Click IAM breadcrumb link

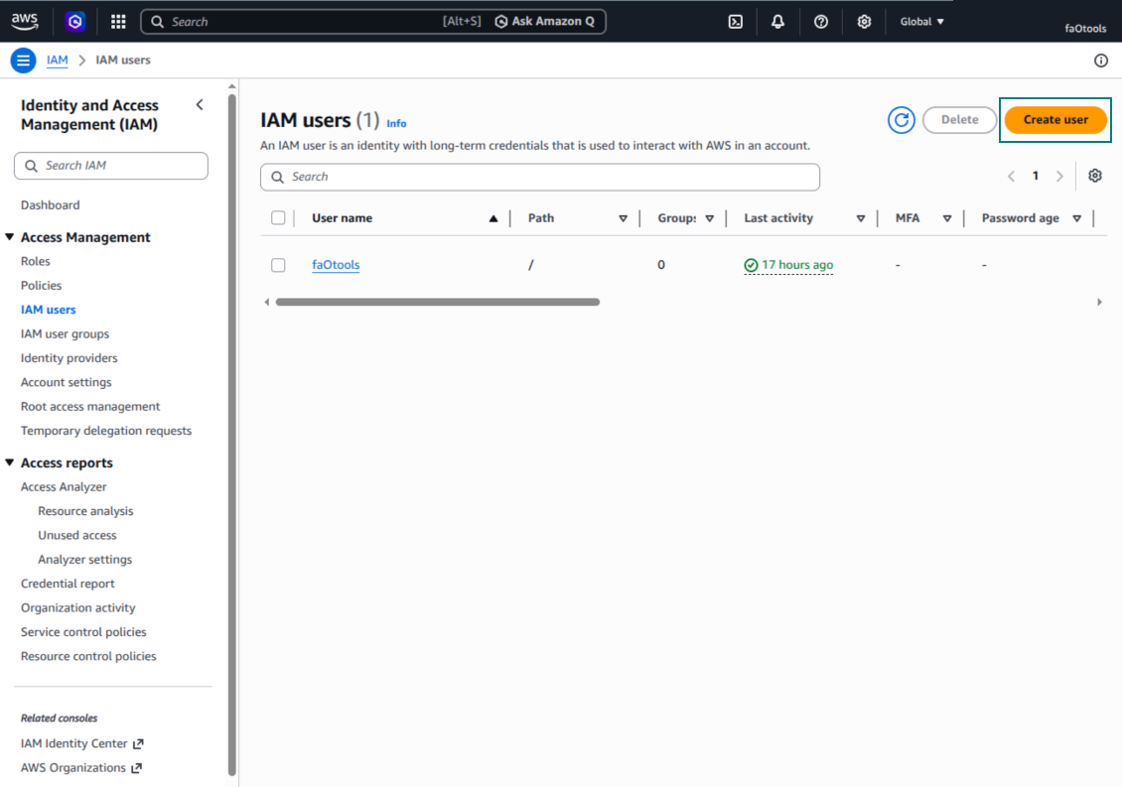[58, 61]
